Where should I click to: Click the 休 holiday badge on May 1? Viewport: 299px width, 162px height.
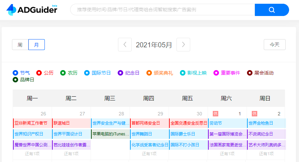tap(216, 114)
